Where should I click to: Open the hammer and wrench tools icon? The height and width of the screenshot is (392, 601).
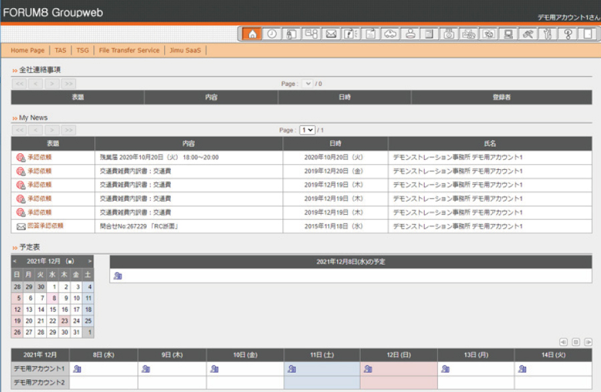[x=528, y=34]
